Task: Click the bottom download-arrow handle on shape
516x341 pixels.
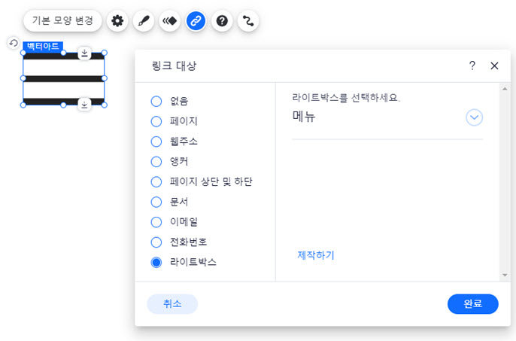Action: tap(84, 105)
